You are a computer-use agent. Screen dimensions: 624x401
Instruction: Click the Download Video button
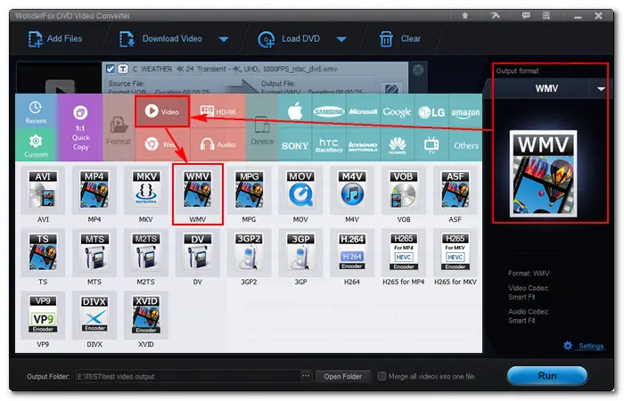click(x=160, y=39)
